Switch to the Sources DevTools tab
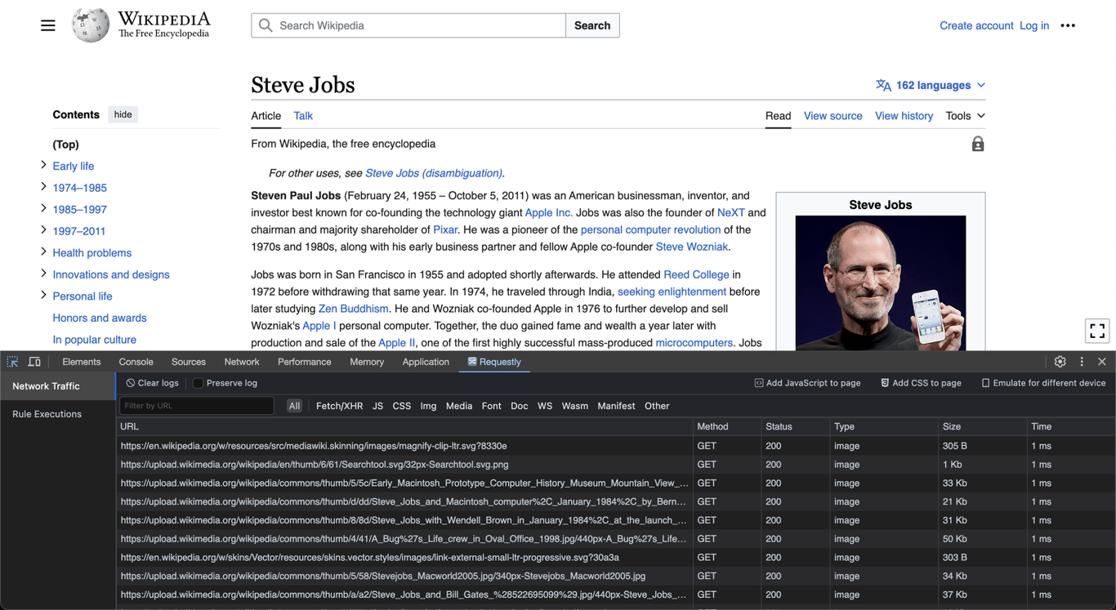The width and height of the screenshot is (1116, 610). click(x=189, y=362)
